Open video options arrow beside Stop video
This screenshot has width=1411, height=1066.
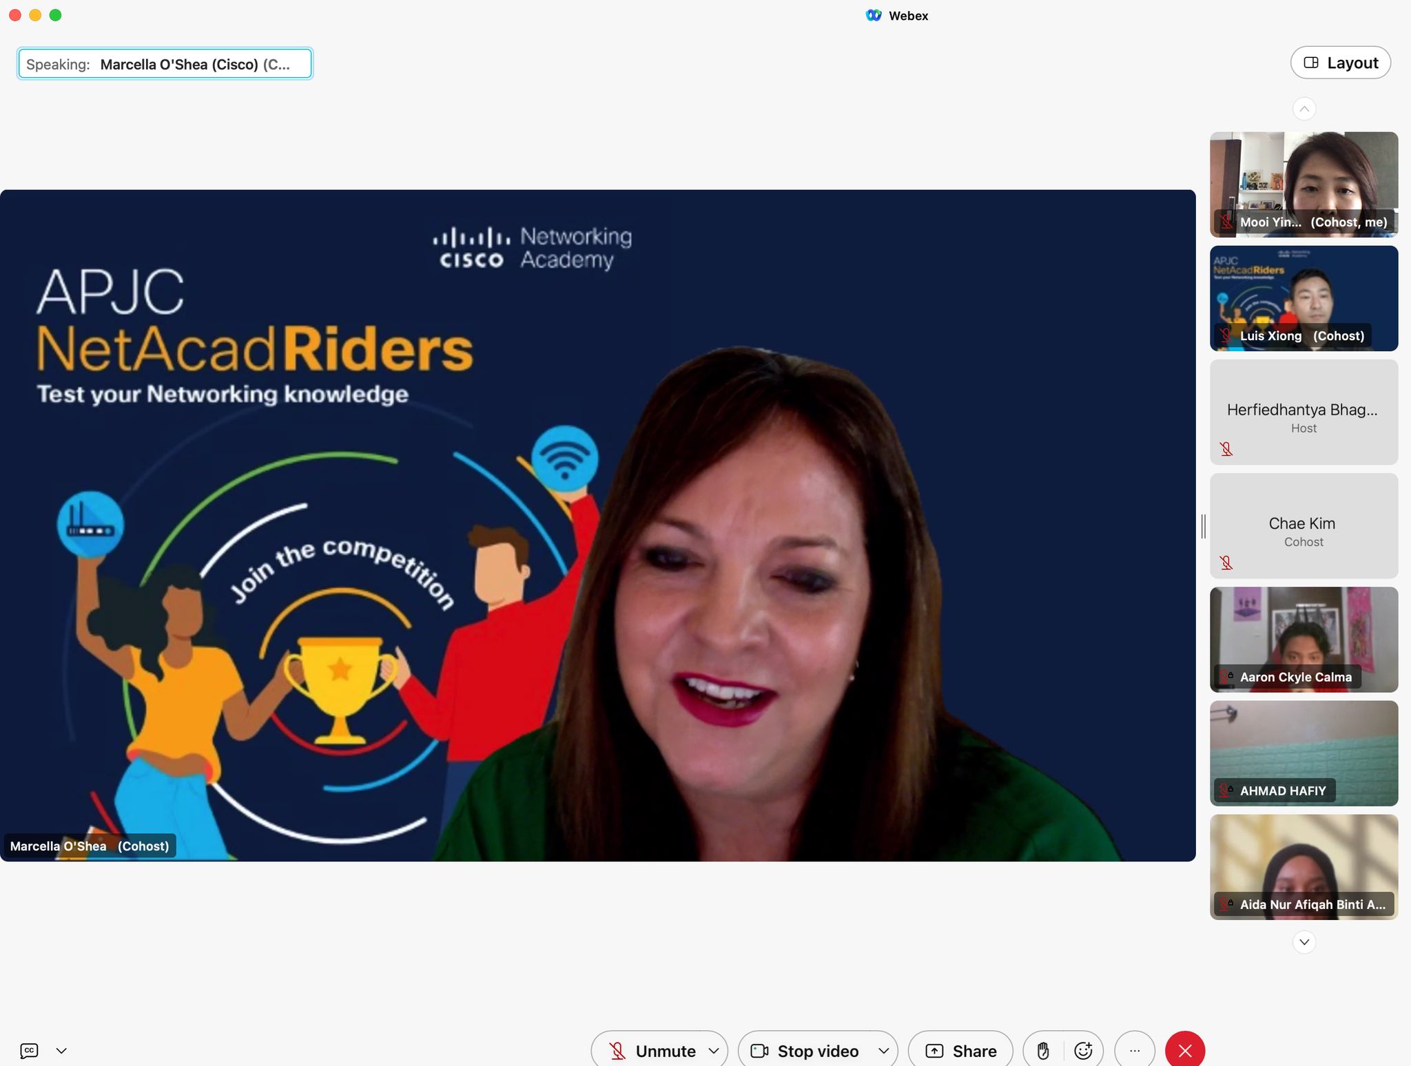[884, 1051]
